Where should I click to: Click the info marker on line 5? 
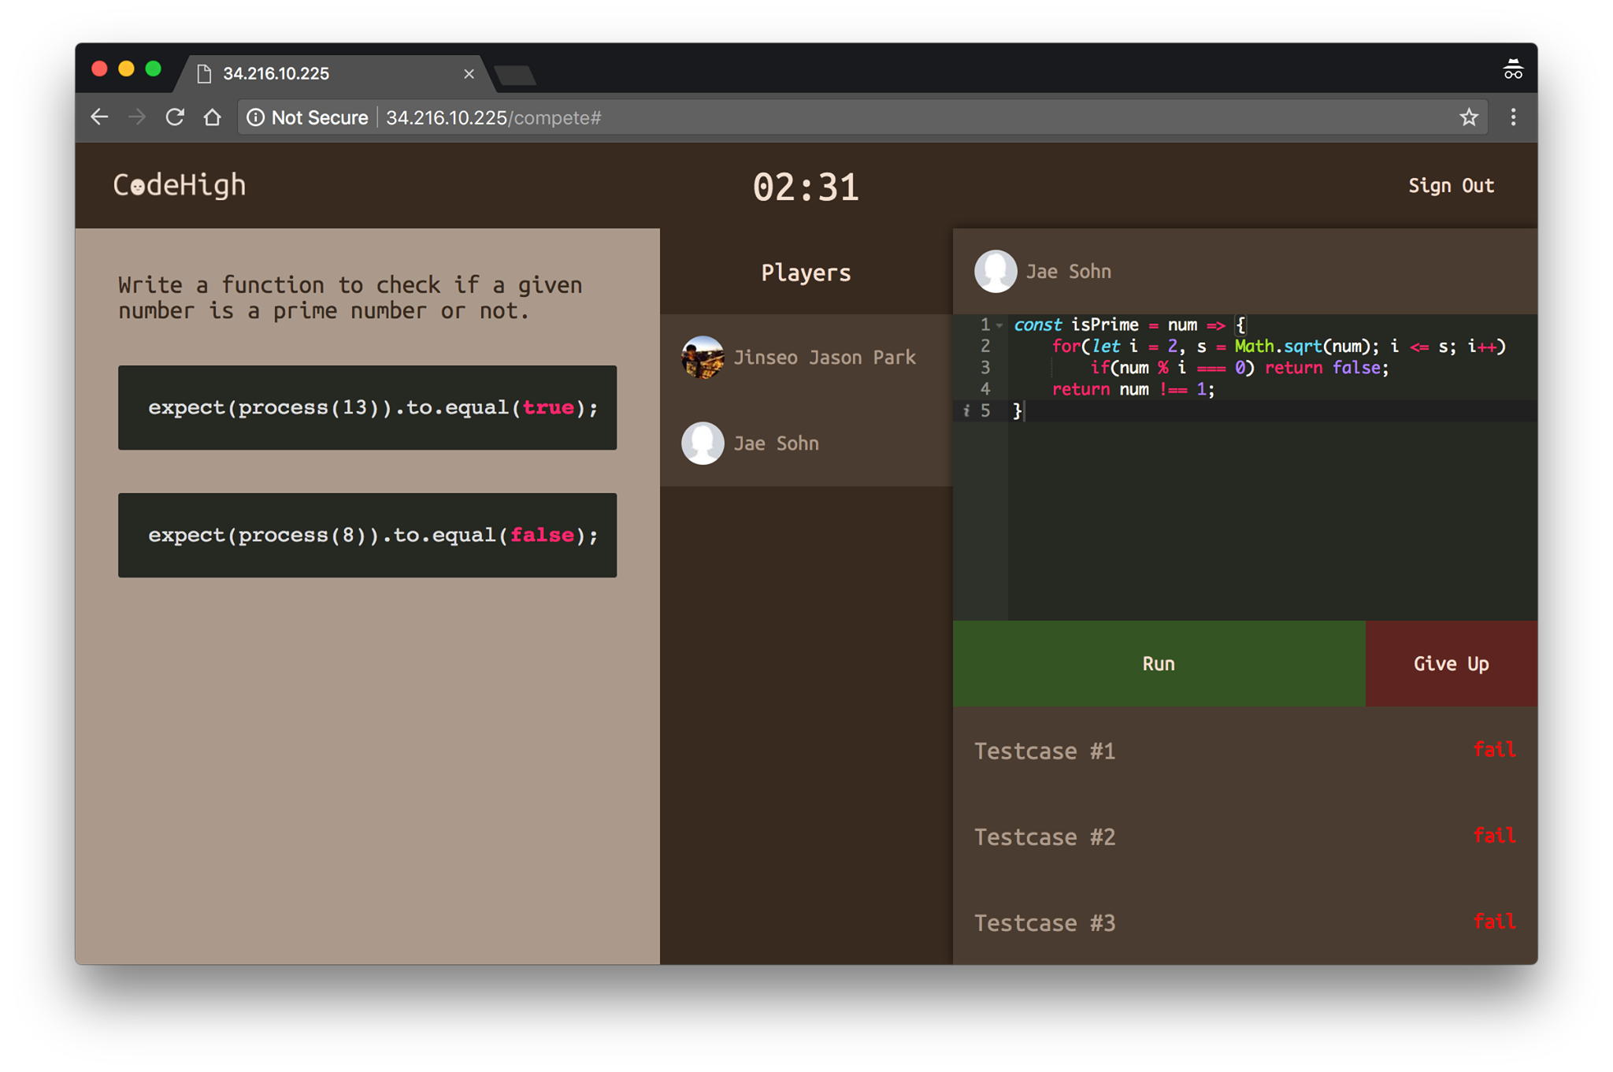coord(966,410)
